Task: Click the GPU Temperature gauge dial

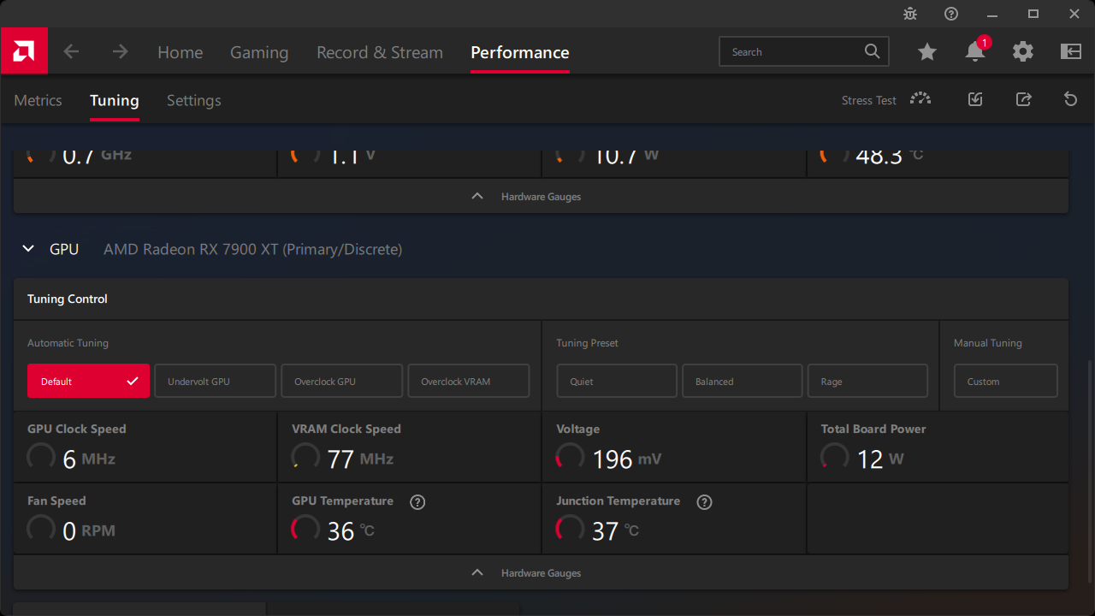Action: 305,530
